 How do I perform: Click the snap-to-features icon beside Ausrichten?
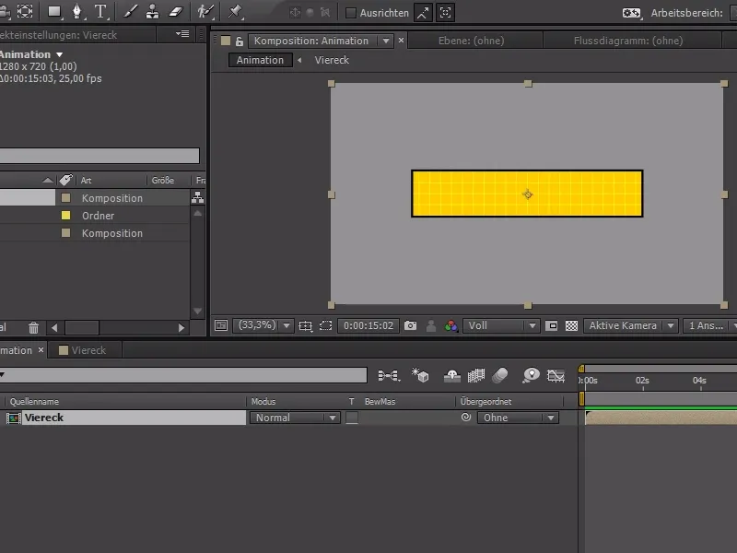pyautogui.click(x=445, y=13)
